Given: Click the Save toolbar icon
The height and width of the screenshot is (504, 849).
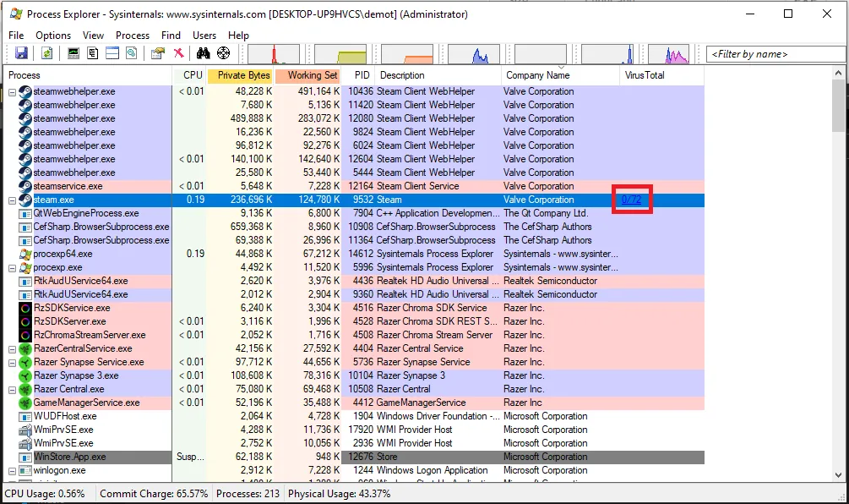Looking at the screenshot, I should [21, 53].
